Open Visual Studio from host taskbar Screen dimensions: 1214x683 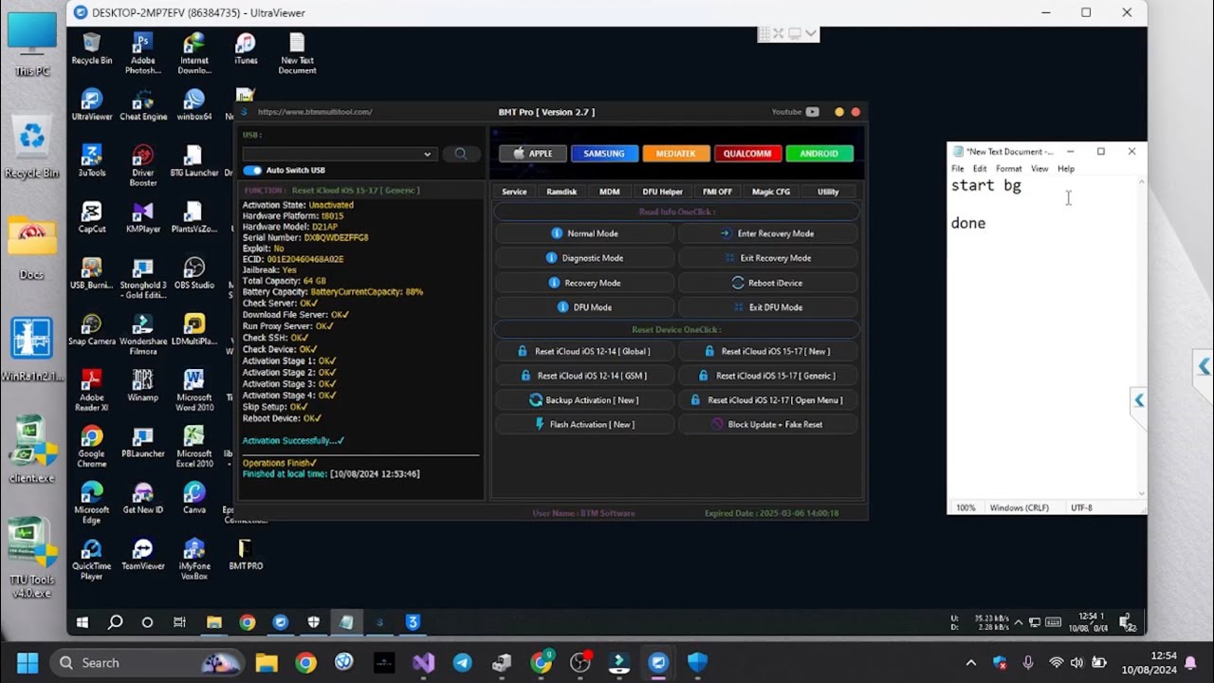423,662
